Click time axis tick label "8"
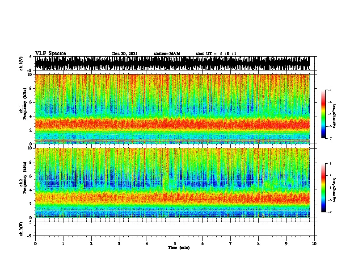 (258, 244)
